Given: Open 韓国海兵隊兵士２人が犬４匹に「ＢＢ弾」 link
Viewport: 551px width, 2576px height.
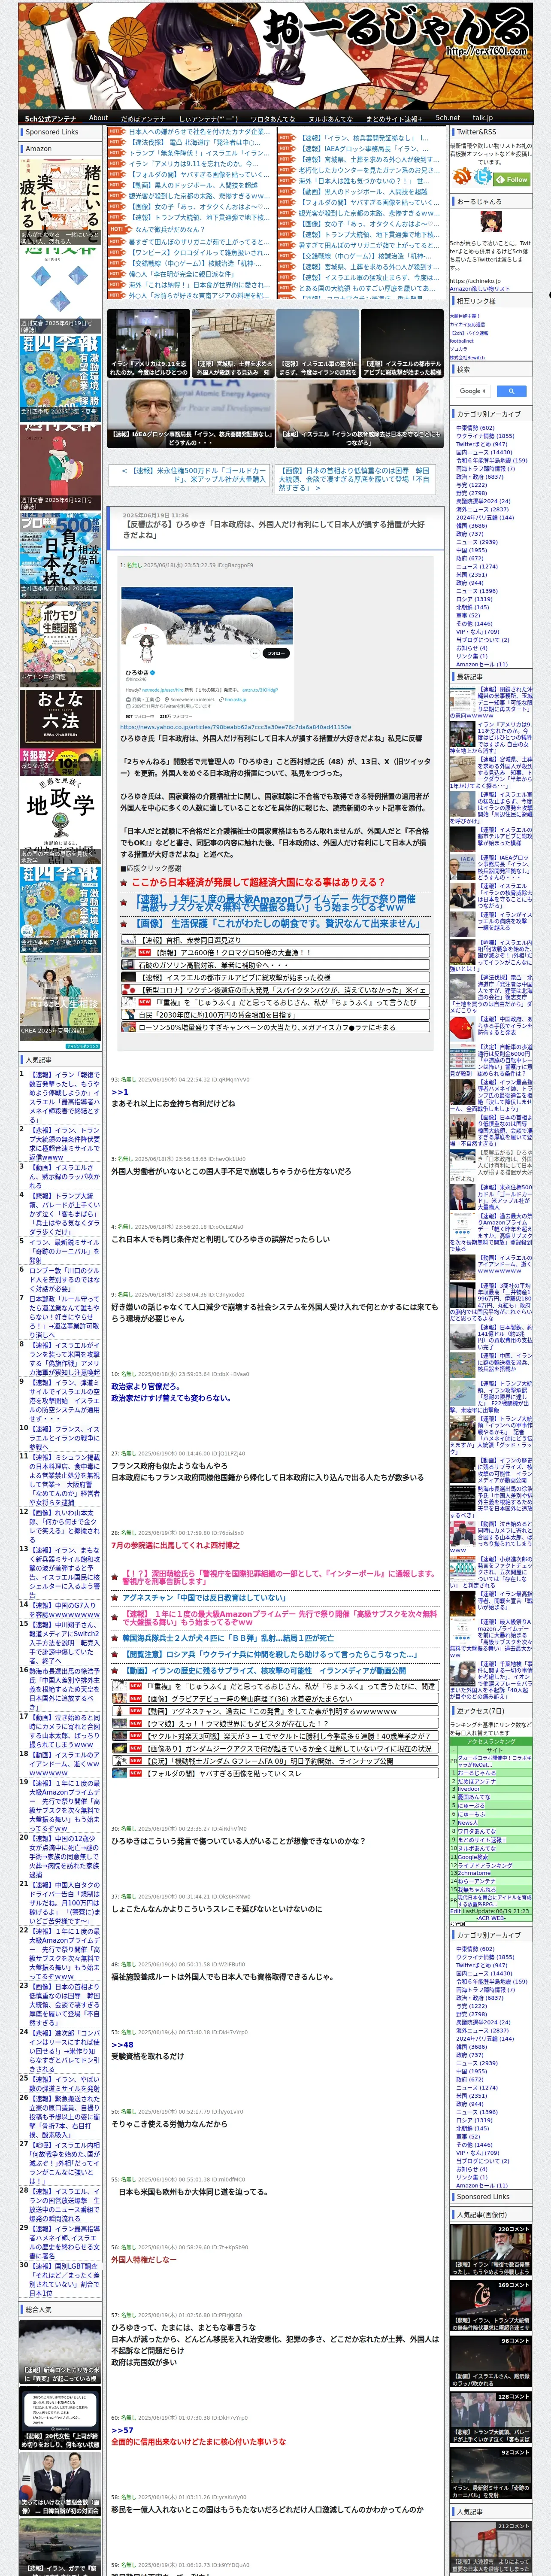Looking at the screenshot, I should 228,1638.
